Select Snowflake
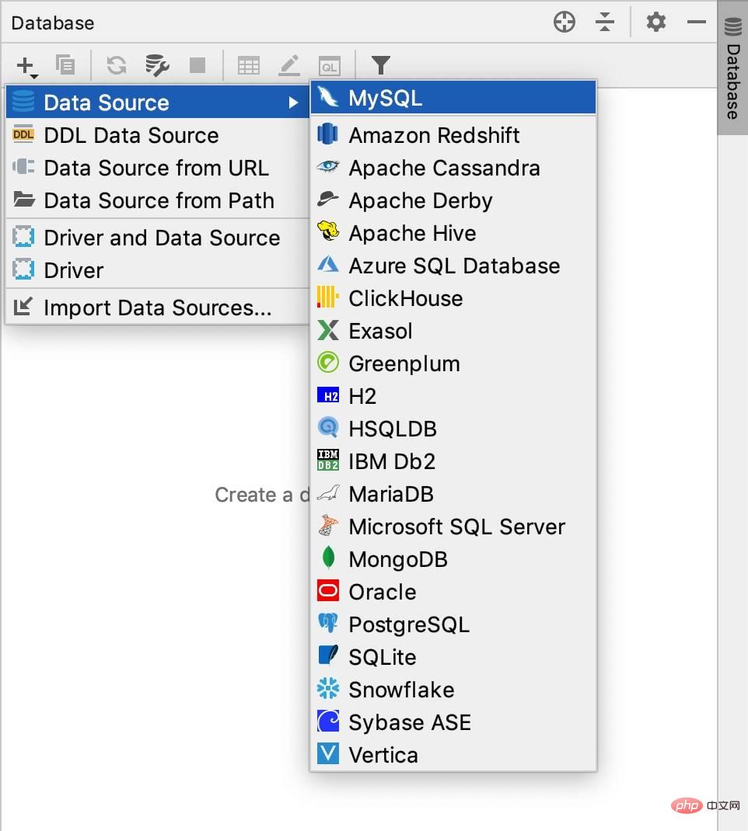Screen dimensions: 748x831 [x=453, y=690]
